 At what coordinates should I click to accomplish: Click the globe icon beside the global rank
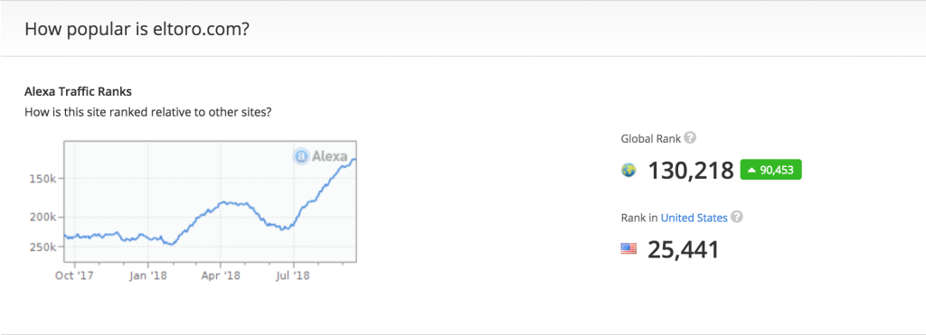(629, 171)
